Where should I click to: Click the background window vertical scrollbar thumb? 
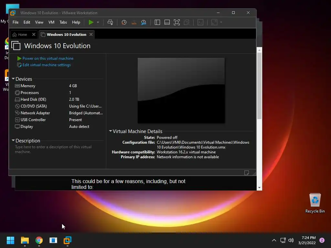click(259, 86)
